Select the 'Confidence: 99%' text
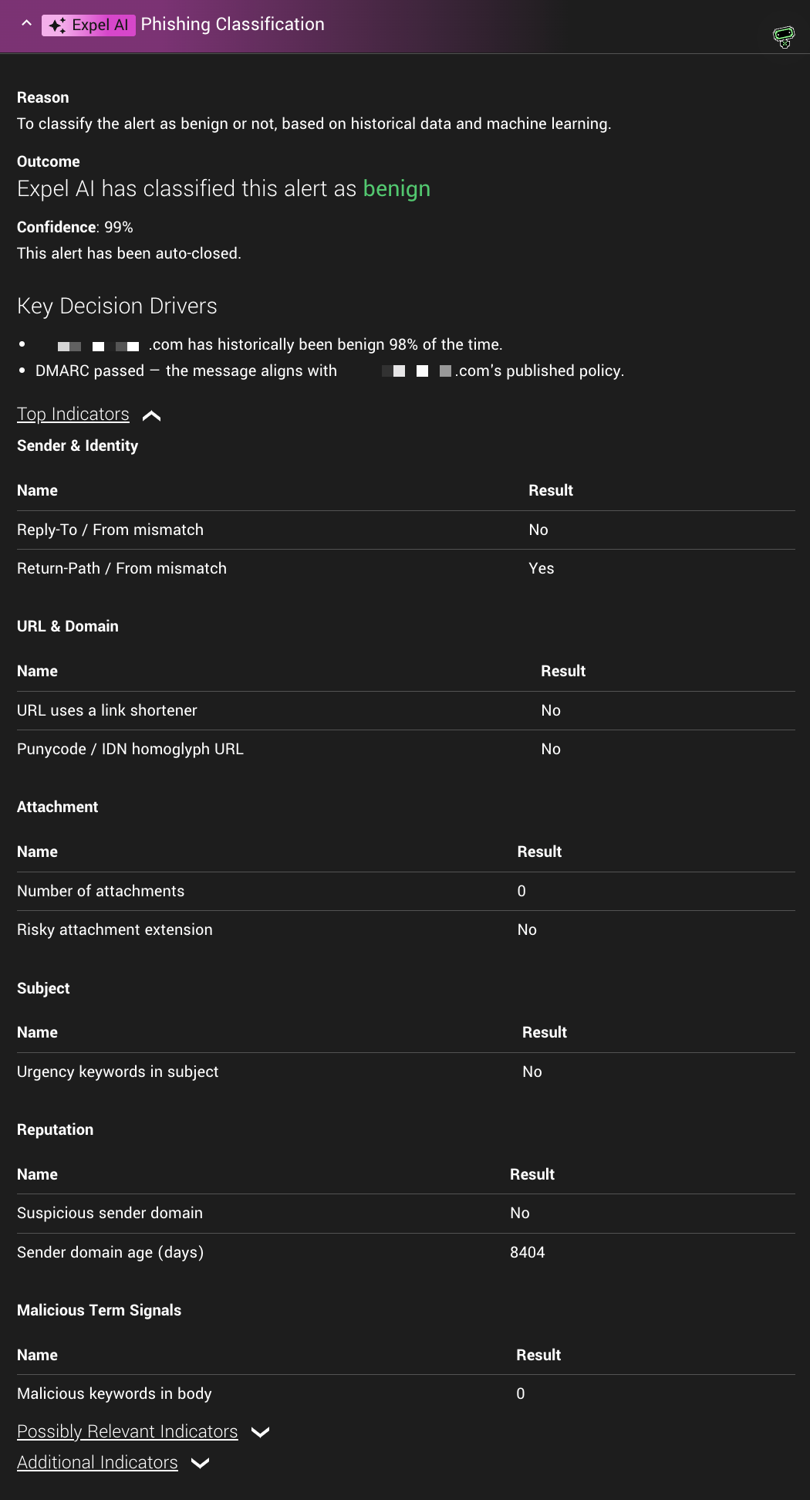Screen dimensions: 810x1500 pyautogui.click(x=75, y=227)
